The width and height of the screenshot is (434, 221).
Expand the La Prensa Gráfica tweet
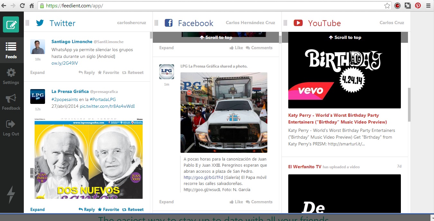(37, 209)
